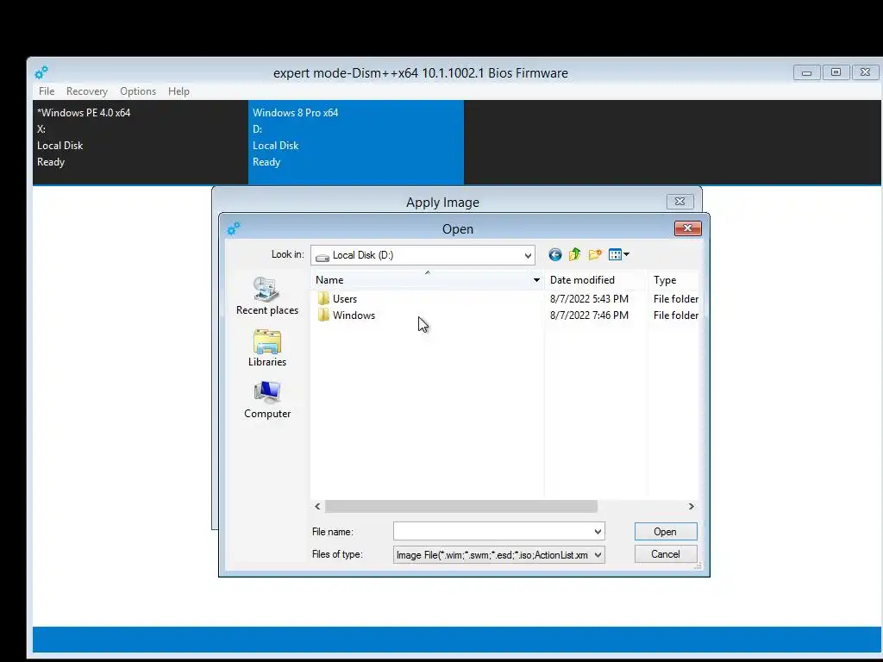Image resolution: width=883 pixels, height=662 pixels.
Task: Close the Open dialog
Action: pyautogui.click(x=687, y=228)
